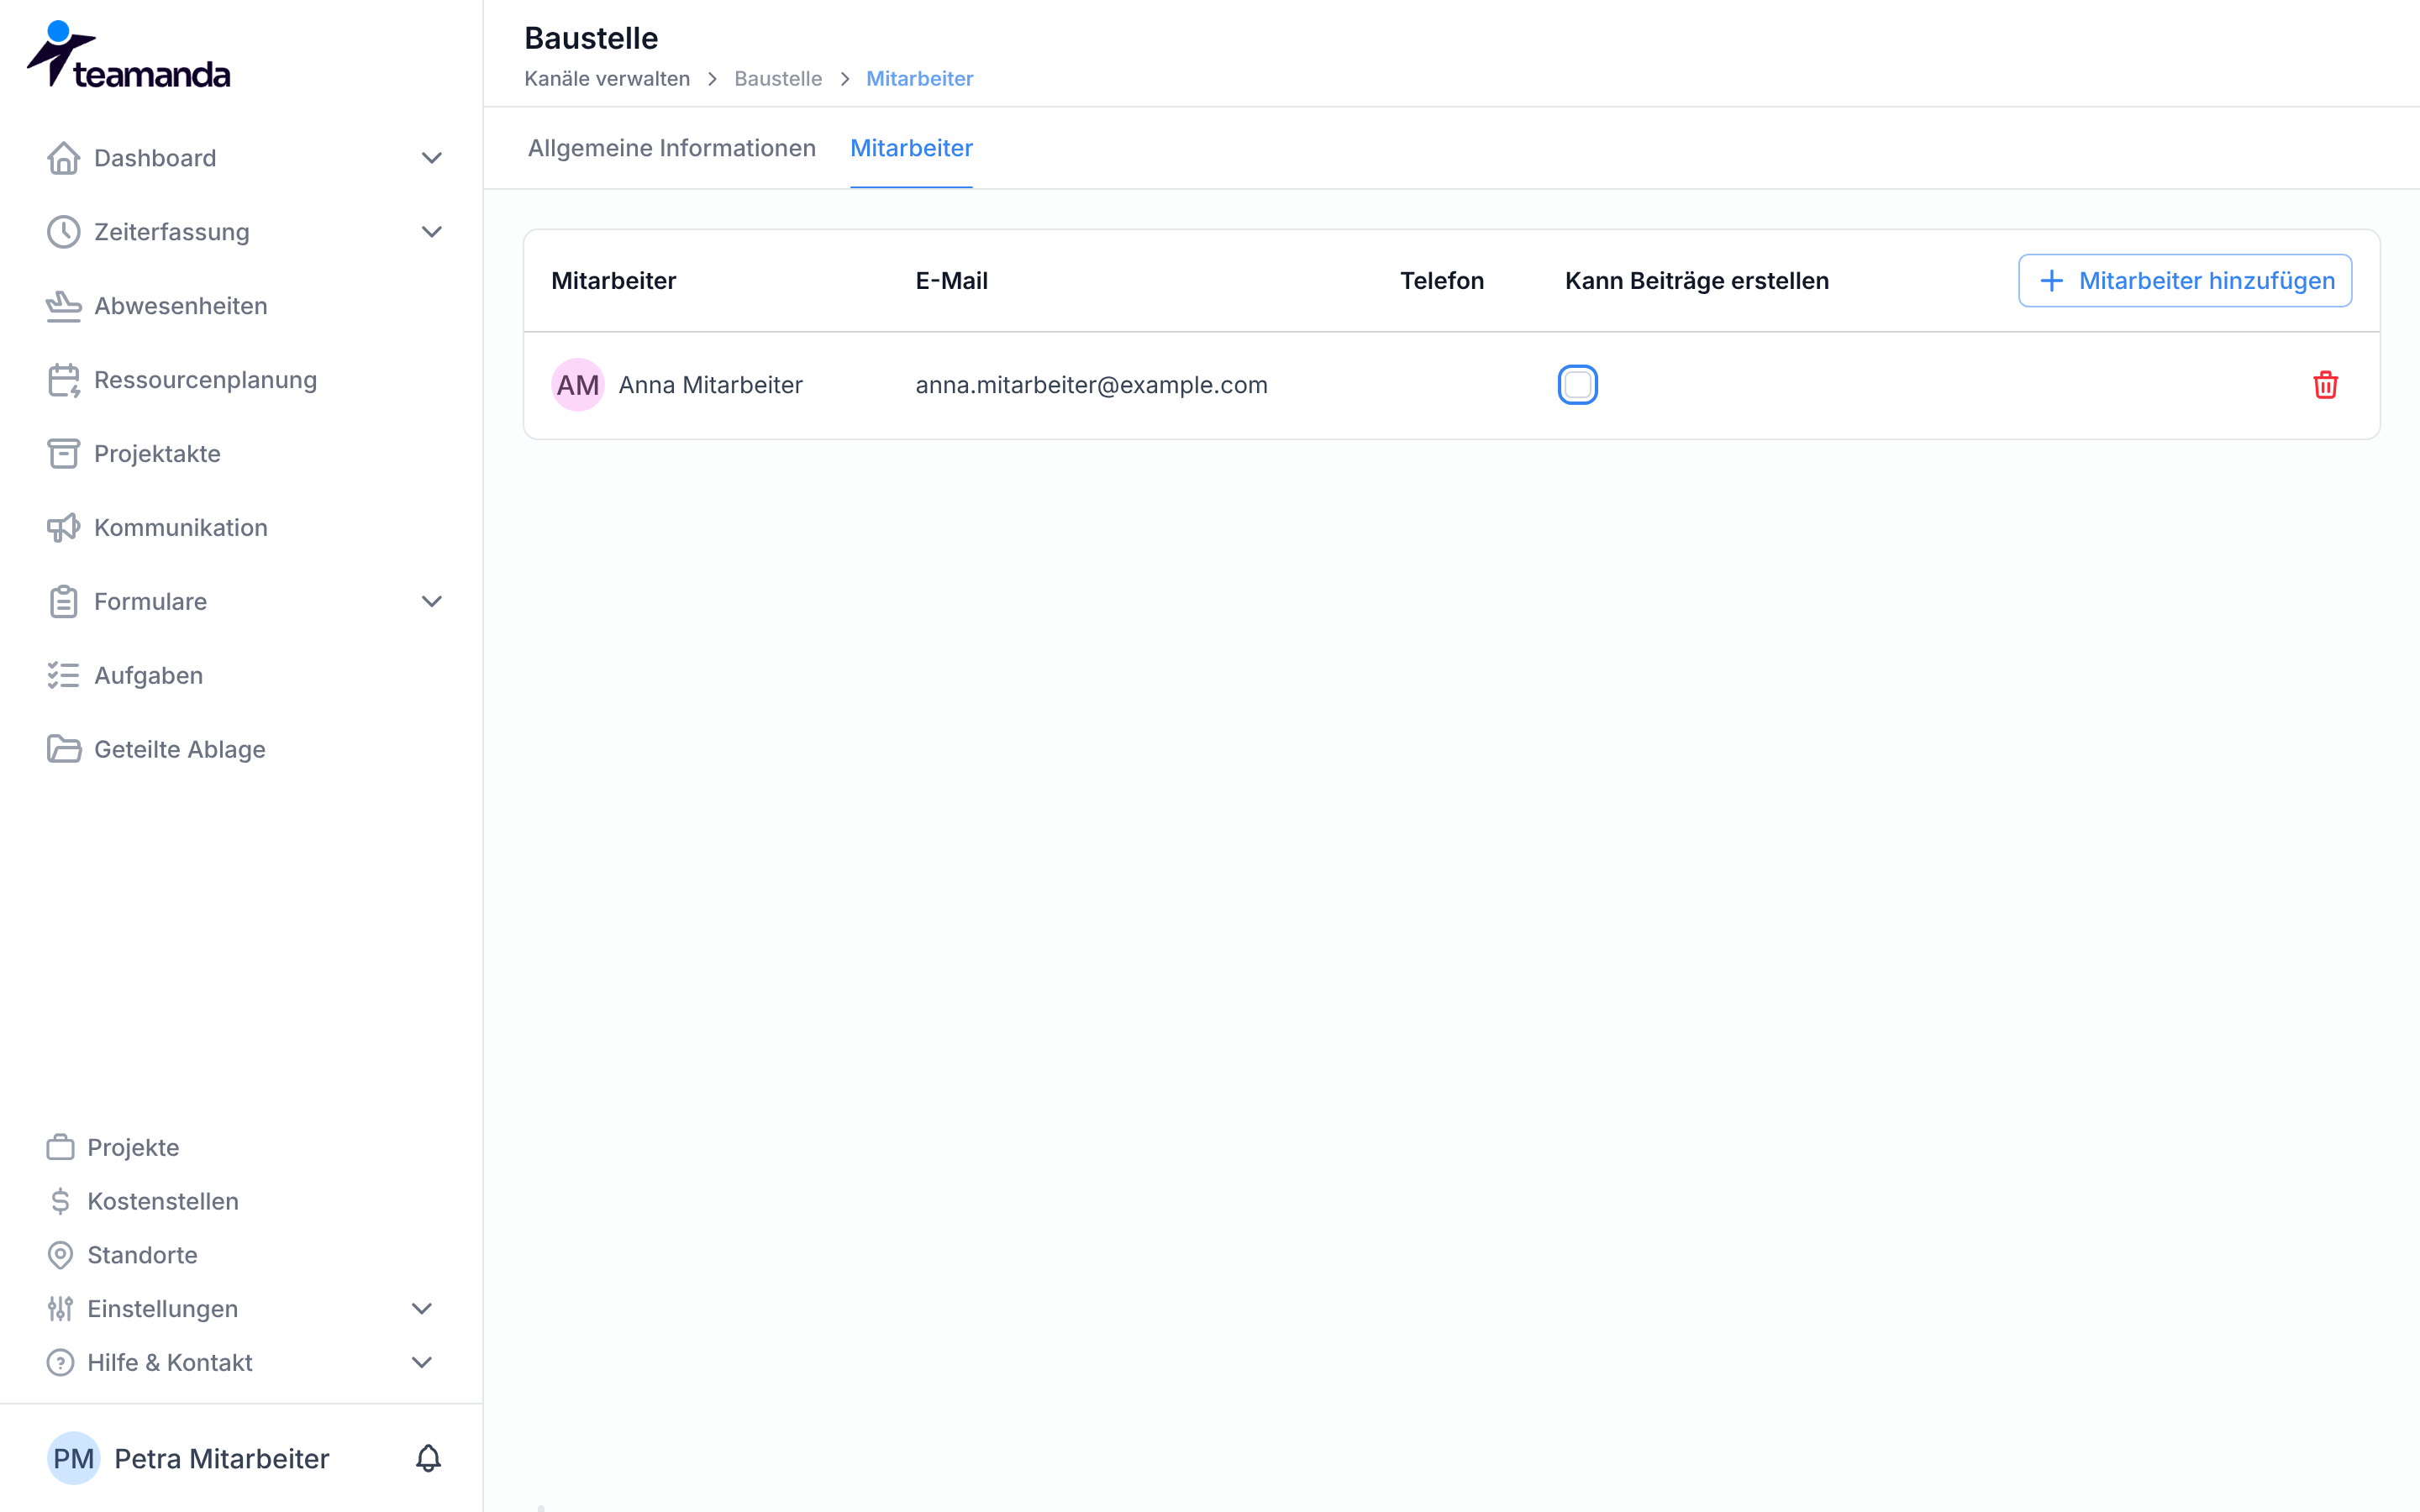Image resolution: width=2420 pixels, height=1512 pixels.
Task: Click the Mitarbeiter hinzufügen button
Action: pos(2184,281)
